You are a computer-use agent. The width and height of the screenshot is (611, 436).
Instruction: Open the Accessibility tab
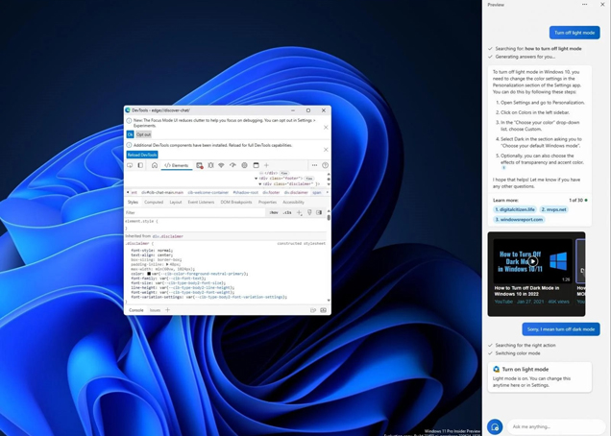click(x=293, y=202)
